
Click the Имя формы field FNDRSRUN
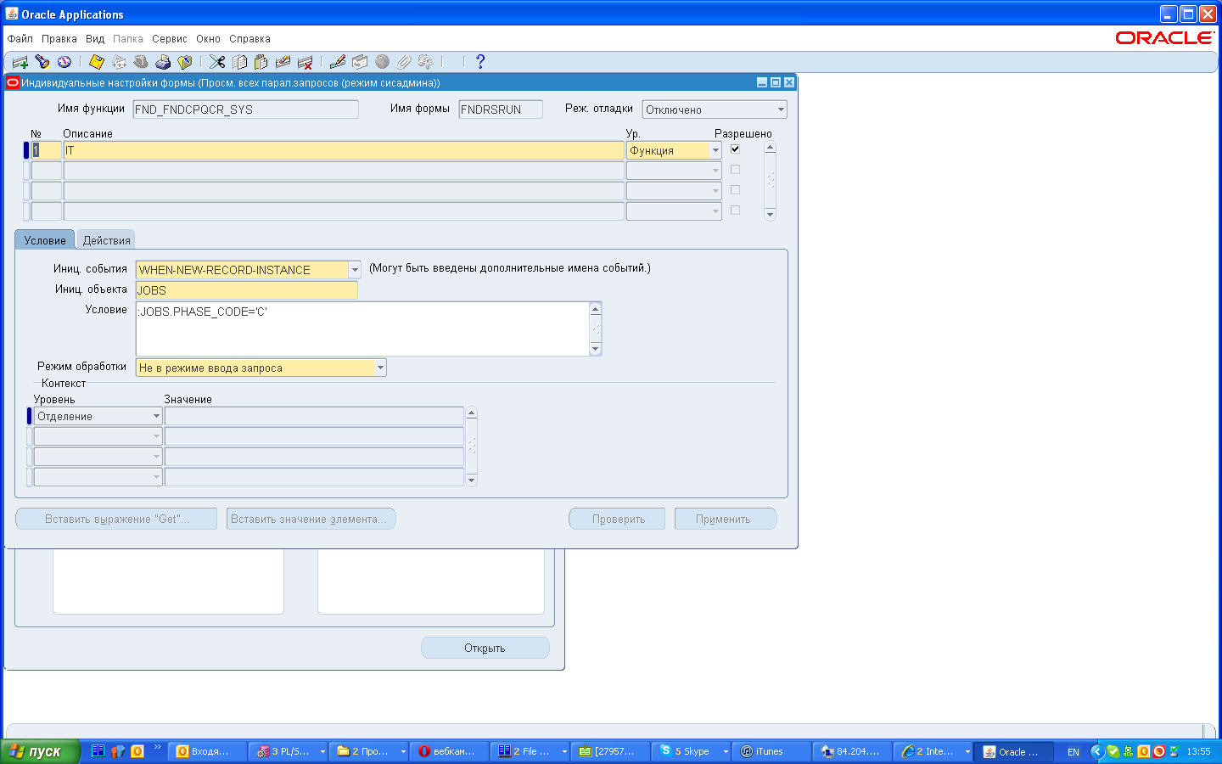(x=501, y=110)
